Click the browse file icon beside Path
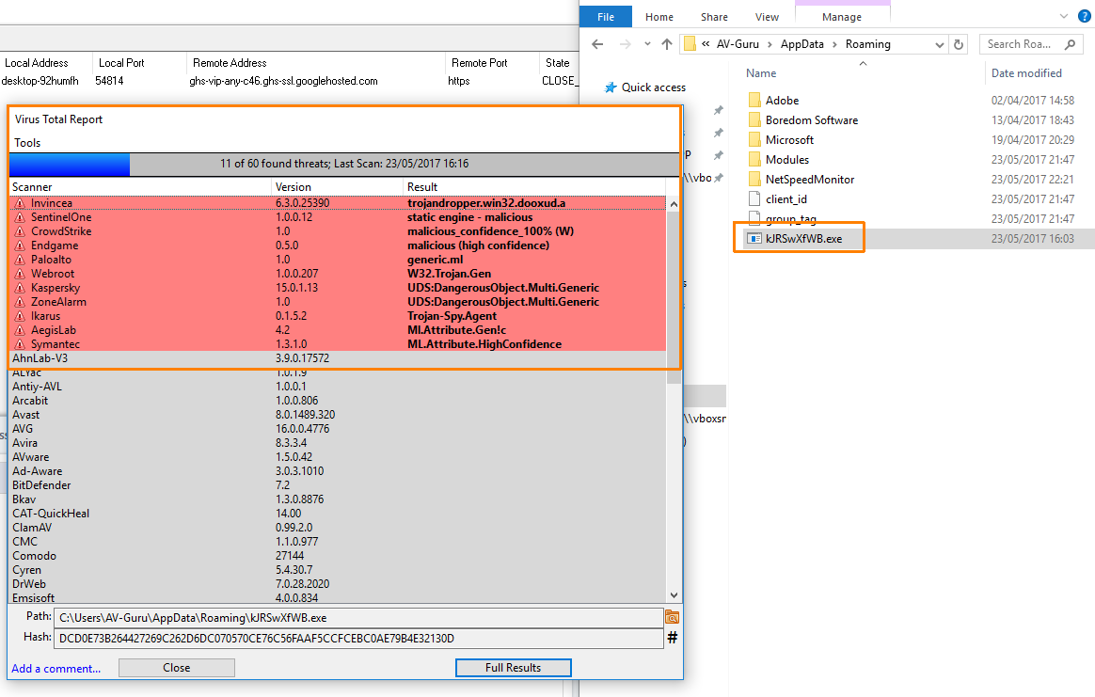This screenshot has width=1095, height=697. [x=672, y=617]
